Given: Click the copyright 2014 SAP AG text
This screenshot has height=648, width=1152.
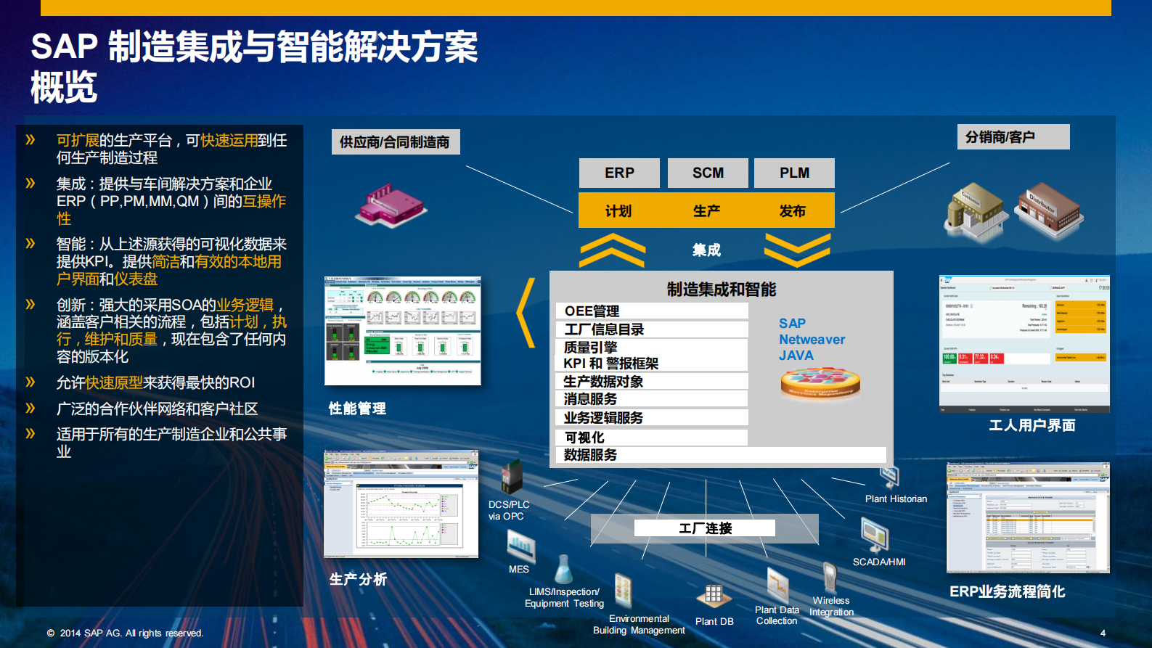Looking at the screenshot, I should 125,633.
